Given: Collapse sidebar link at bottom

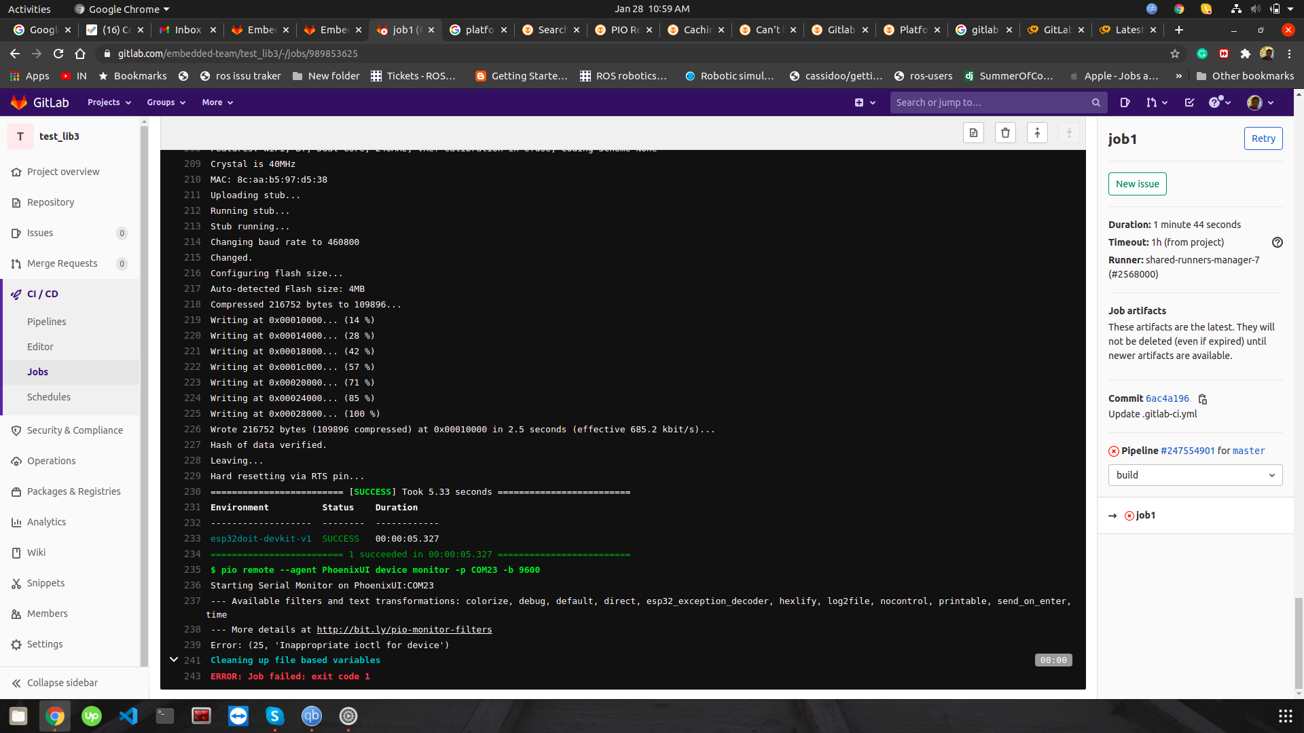Looking at the screenshot, I should (x=62, y=683).
